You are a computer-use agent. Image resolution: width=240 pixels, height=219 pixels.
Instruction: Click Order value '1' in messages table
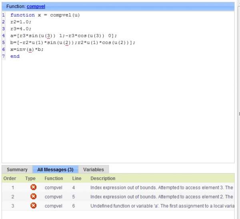[13, 187]
